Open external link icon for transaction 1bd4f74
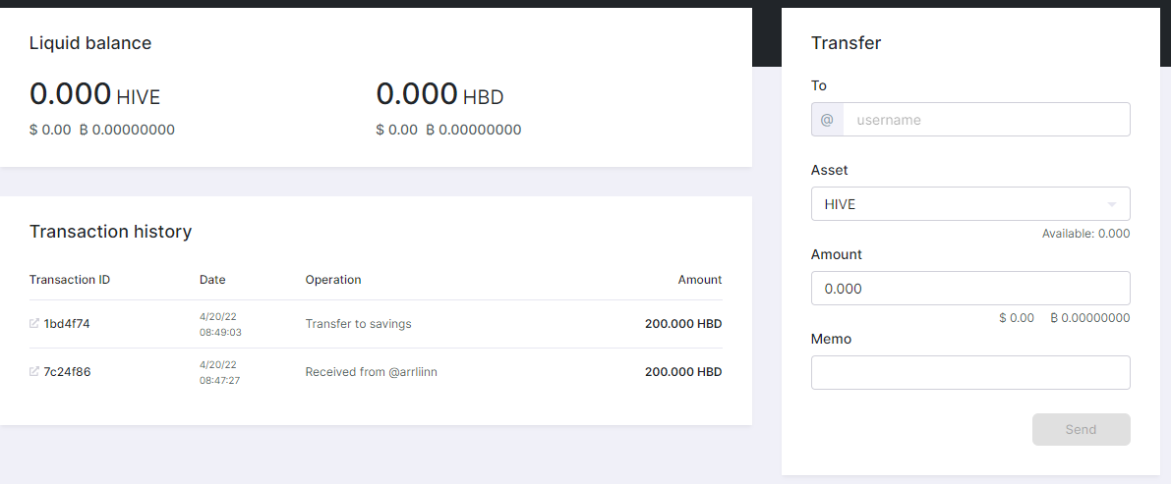 tap(33, 324)
